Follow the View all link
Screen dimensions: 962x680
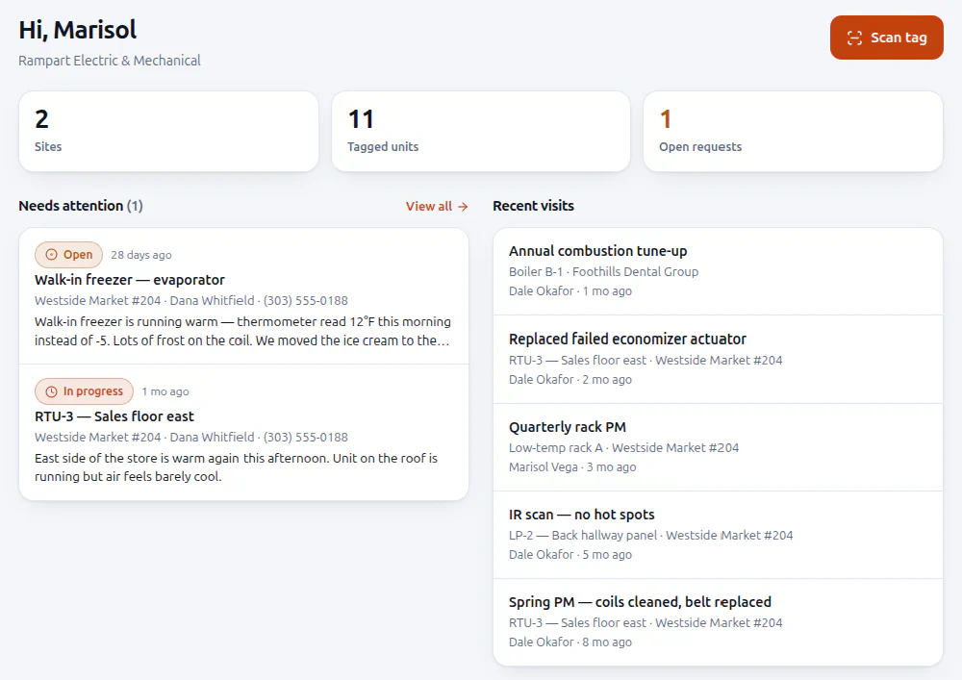coord(436,206)
